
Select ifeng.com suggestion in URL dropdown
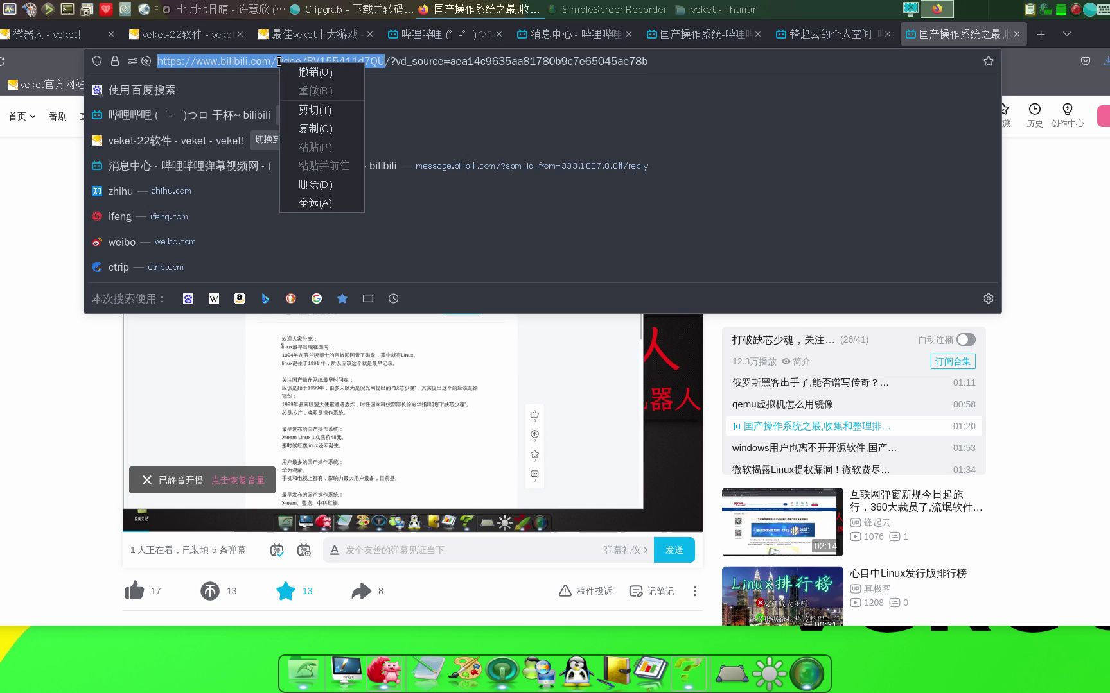[543, 216]
